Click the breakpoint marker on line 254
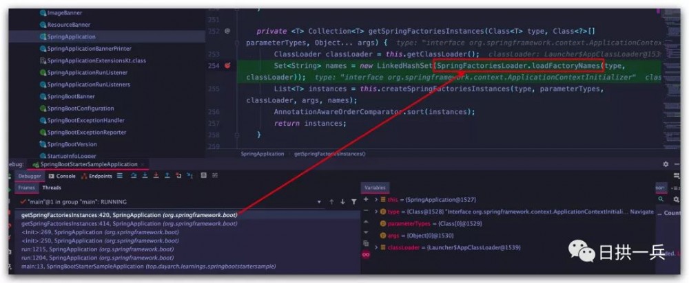Screen dimensions: 689x283 [227, 66]
